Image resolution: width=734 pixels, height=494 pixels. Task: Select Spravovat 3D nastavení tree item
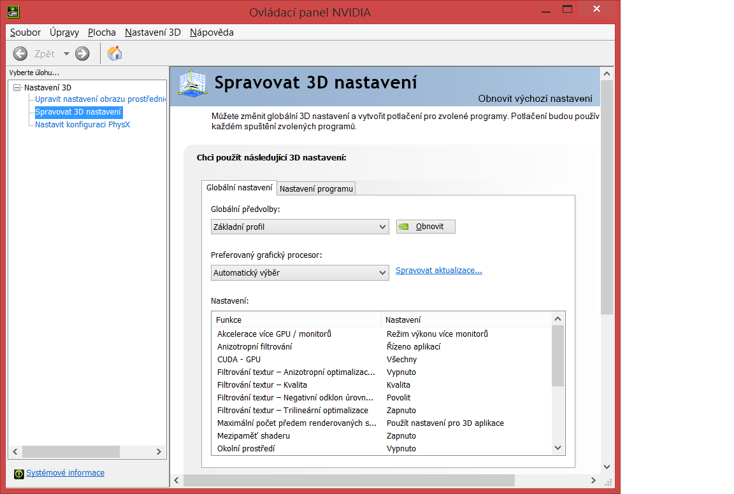point(78,112)
